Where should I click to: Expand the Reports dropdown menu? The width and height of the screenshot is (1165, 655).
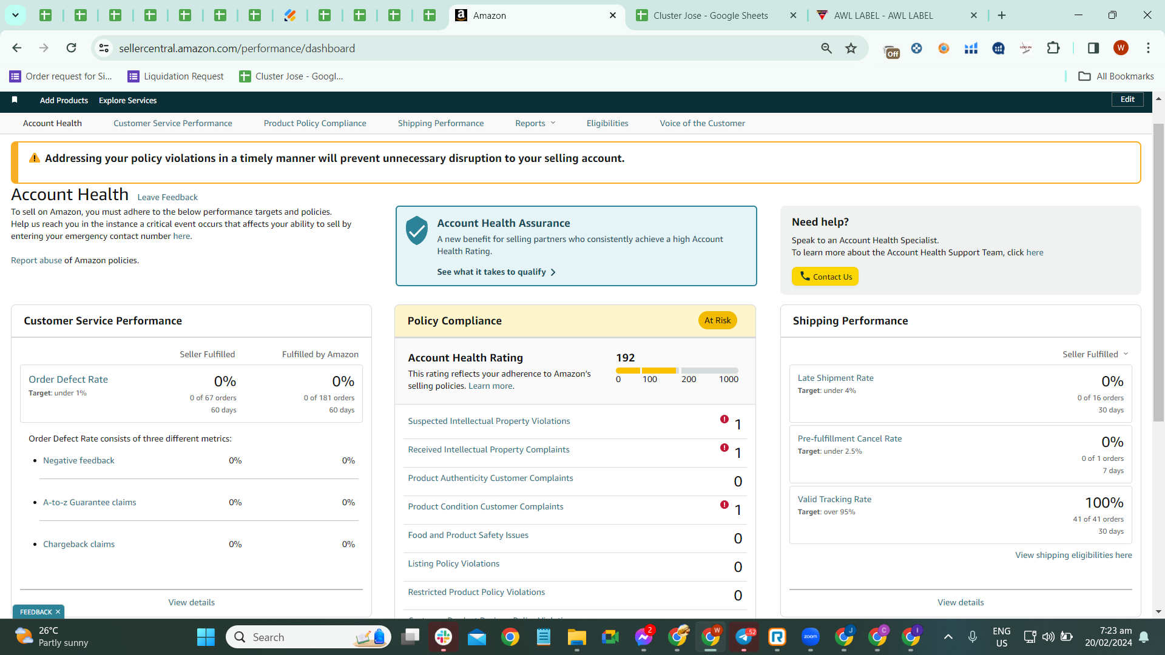(x=535, y=123)
